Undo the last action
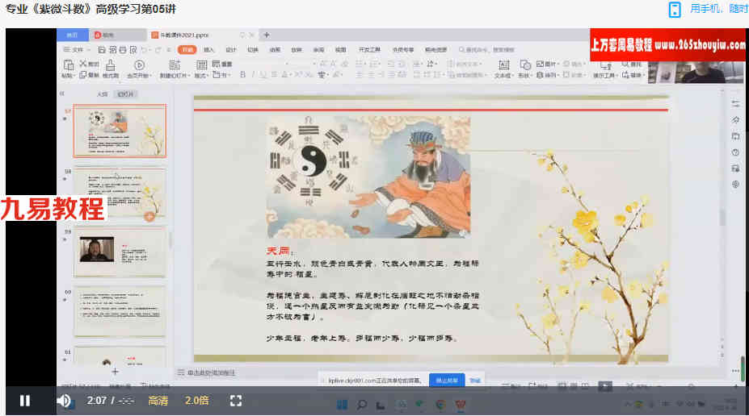Screen dimensions: 749x416 tap(144, 49)
